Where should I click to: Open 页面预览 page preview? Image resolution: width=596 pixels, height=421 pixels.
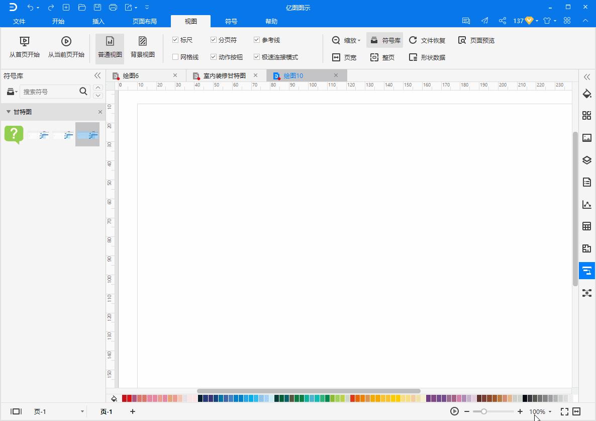point(476,40)
